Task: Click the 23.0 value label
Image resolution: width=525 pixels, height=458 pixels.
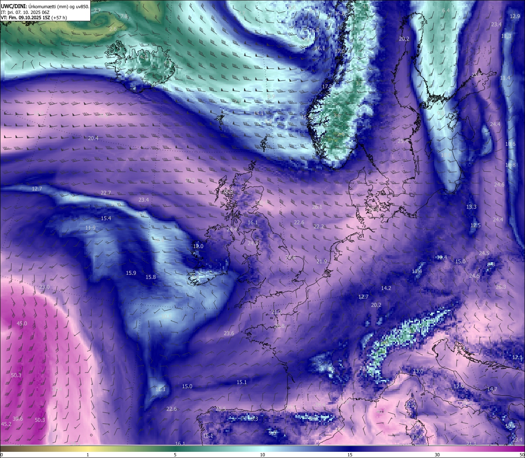Action: 44,287
